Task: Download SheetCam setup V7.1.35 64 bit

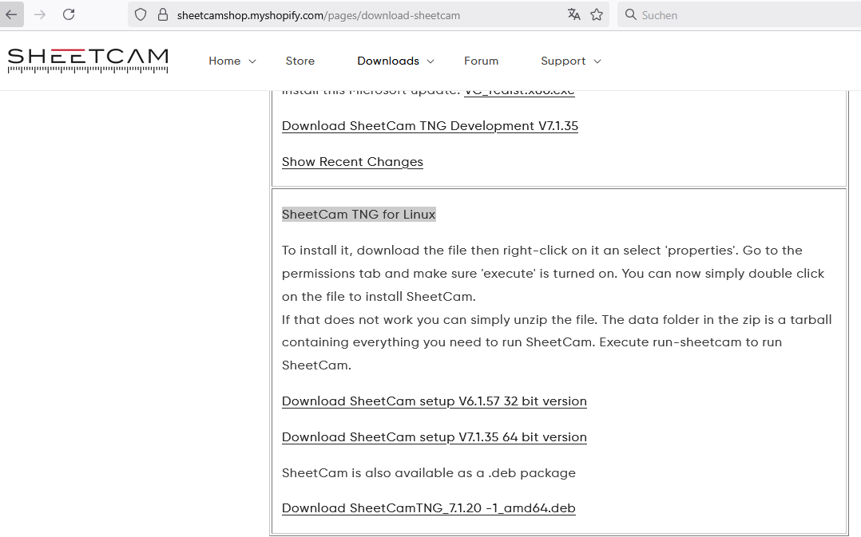Action: (434, 438)
